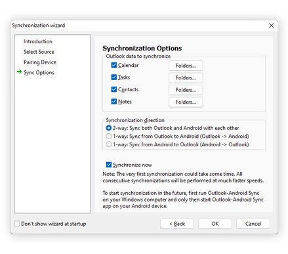Click the note about first synchronization time
This screenshot has width=288, height=254.
click(183, 177)
